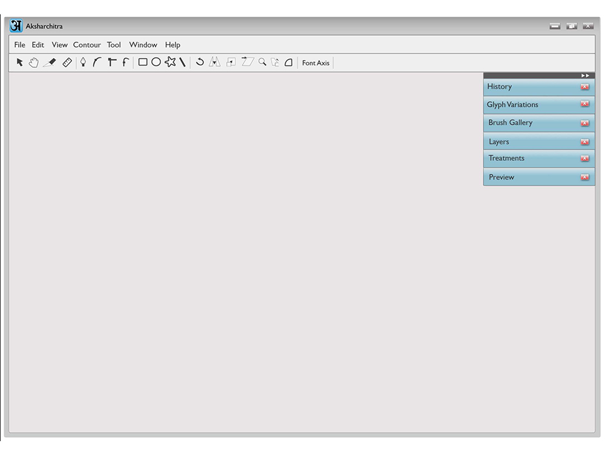Collapse the side panel dock arrows

585,76
